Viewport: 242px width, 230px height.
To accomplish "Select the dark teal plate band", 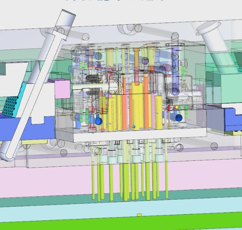I will click(x=52, y=203).
